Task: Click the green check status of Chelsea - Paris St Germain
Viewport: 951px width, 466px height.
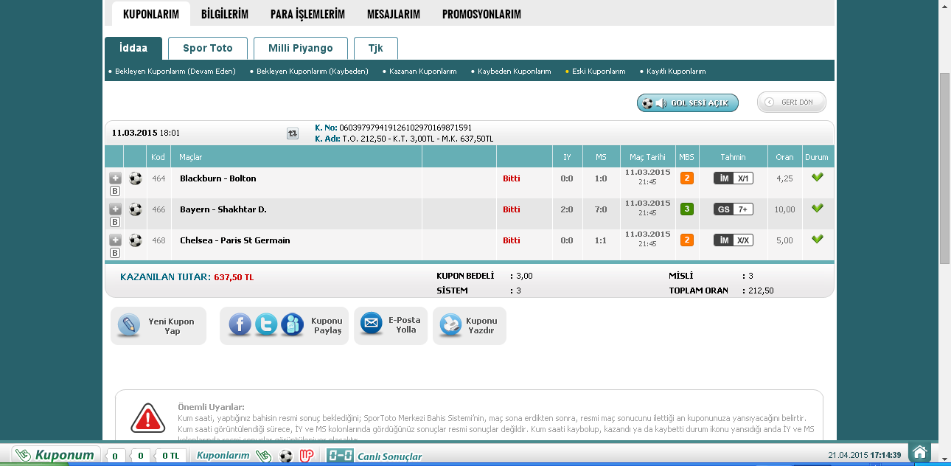Action: 817,239
